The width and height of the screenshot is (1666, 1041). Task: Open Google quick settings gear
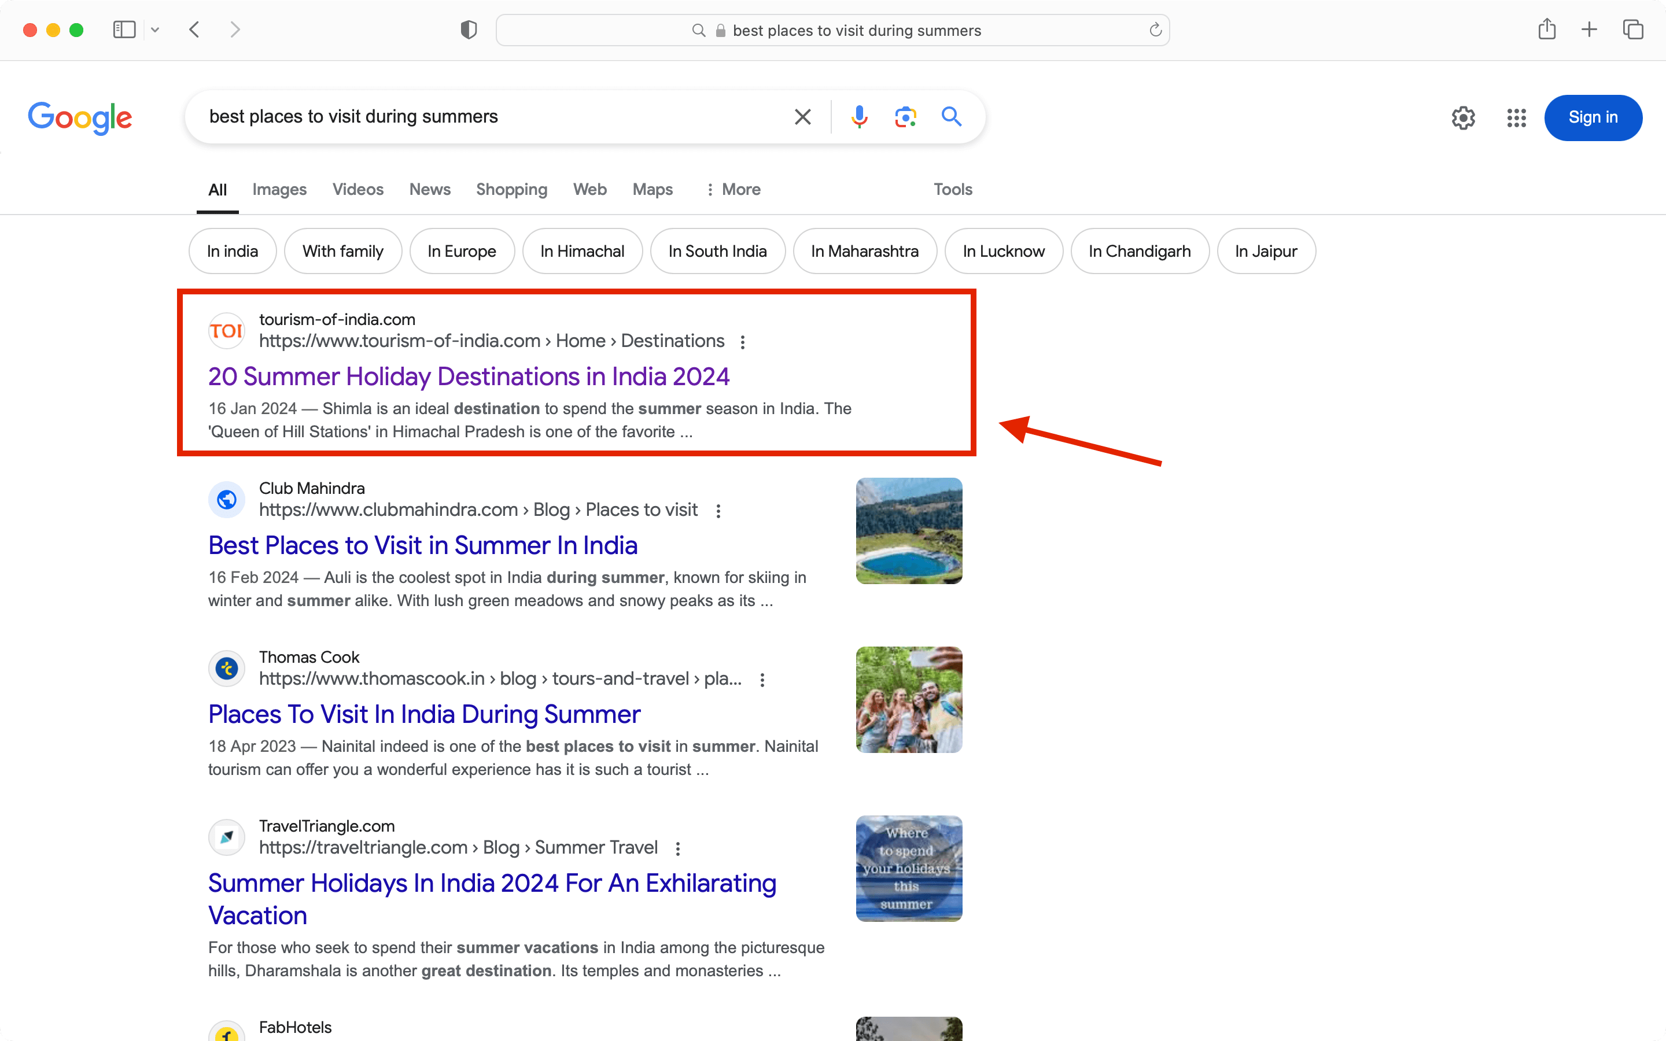point(1463,118)
